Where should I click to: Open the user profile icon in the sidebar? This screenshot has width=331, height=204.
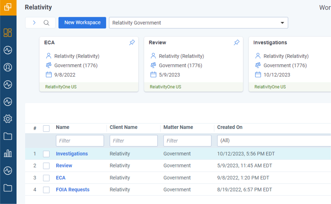tap(8, 67)
